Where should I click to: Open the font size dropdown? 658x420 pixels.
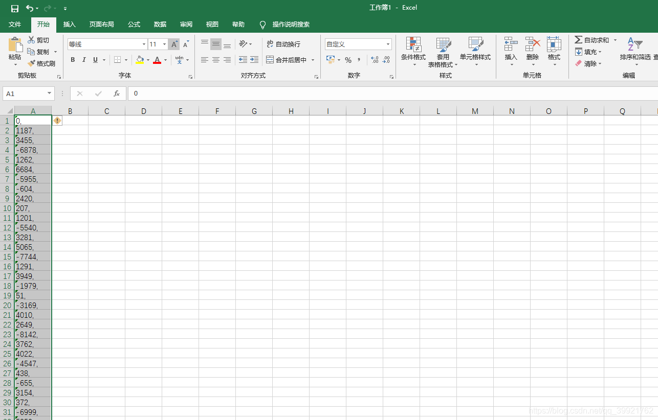pos(164,44)
